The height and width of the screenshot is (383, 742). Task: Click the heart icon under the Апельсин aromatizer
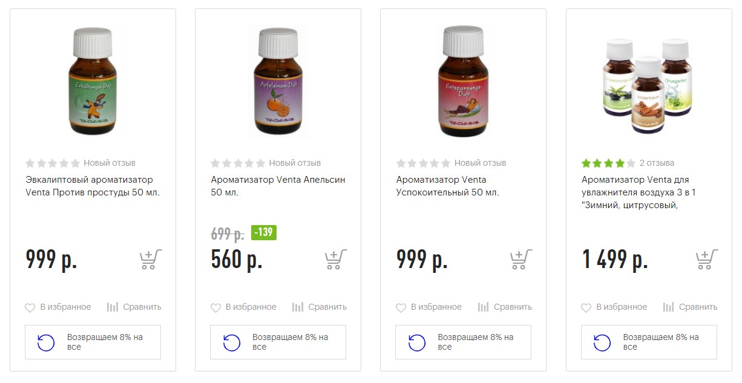[215, 307]
